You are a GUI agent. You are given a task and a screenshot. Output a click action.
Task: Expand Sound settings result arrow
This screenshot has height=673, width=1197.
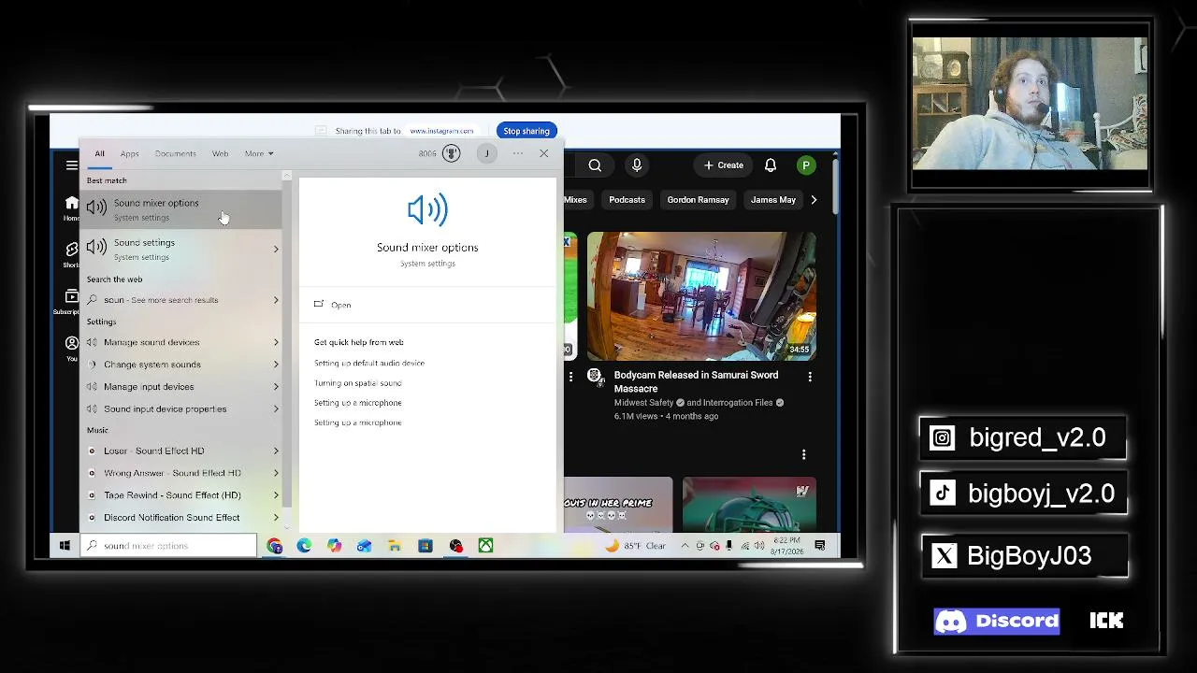click(x=276, y=249)
